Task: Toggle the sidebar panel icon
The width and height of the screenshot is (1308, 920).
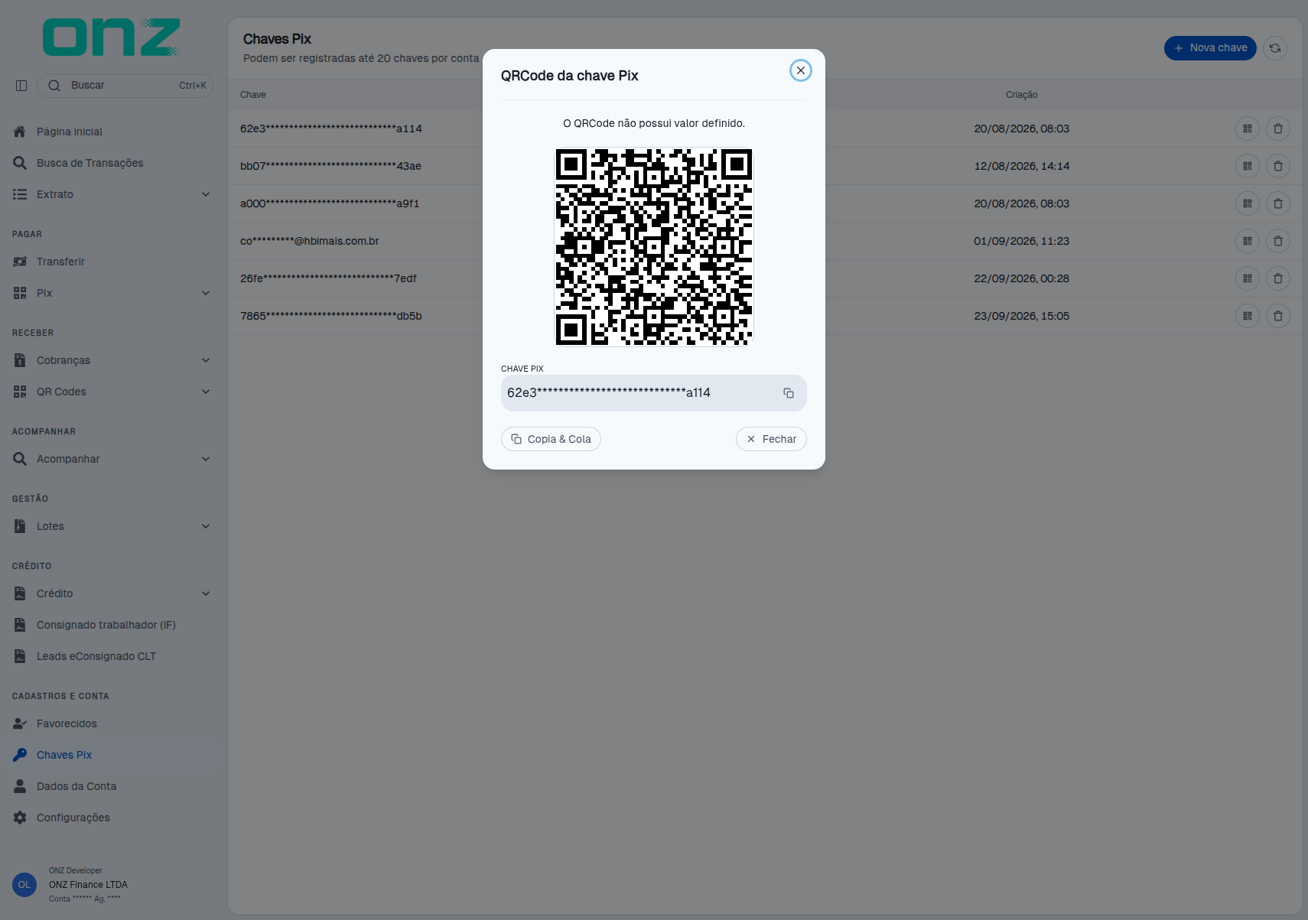Action: [21, 86]
